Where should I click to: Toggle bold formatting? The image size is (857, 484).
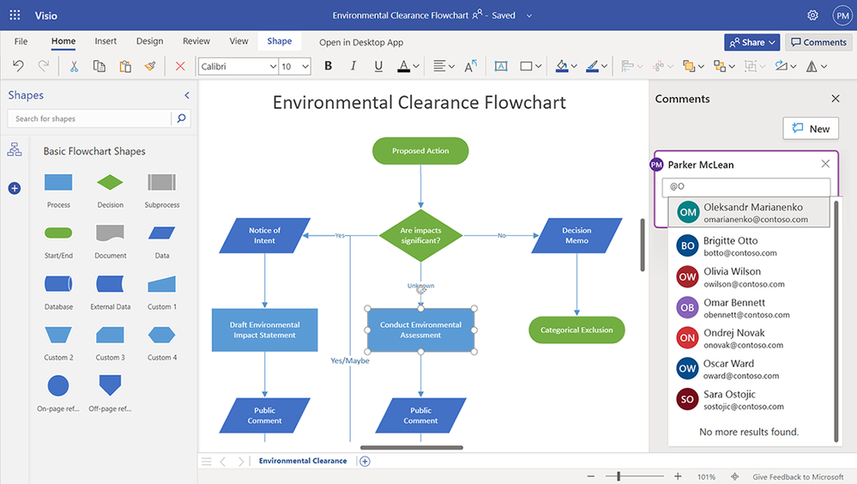328,66
